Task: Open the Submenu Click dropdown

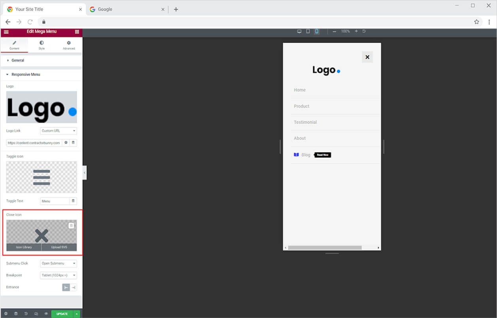Action: coord(59,263)
